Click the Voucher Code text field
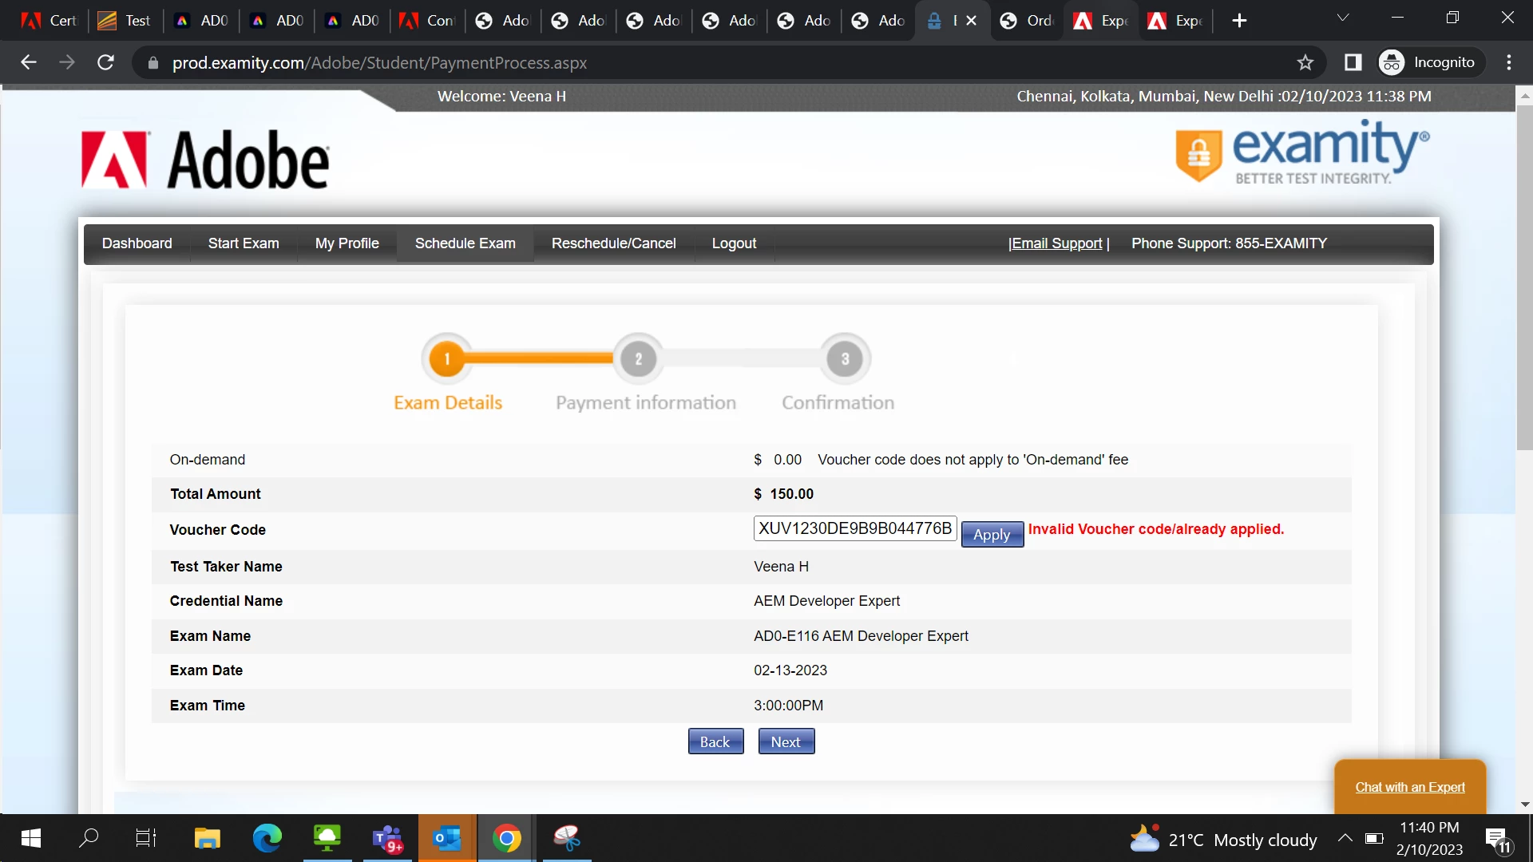This screenshot has width=1533, height=862. point(854,528)
